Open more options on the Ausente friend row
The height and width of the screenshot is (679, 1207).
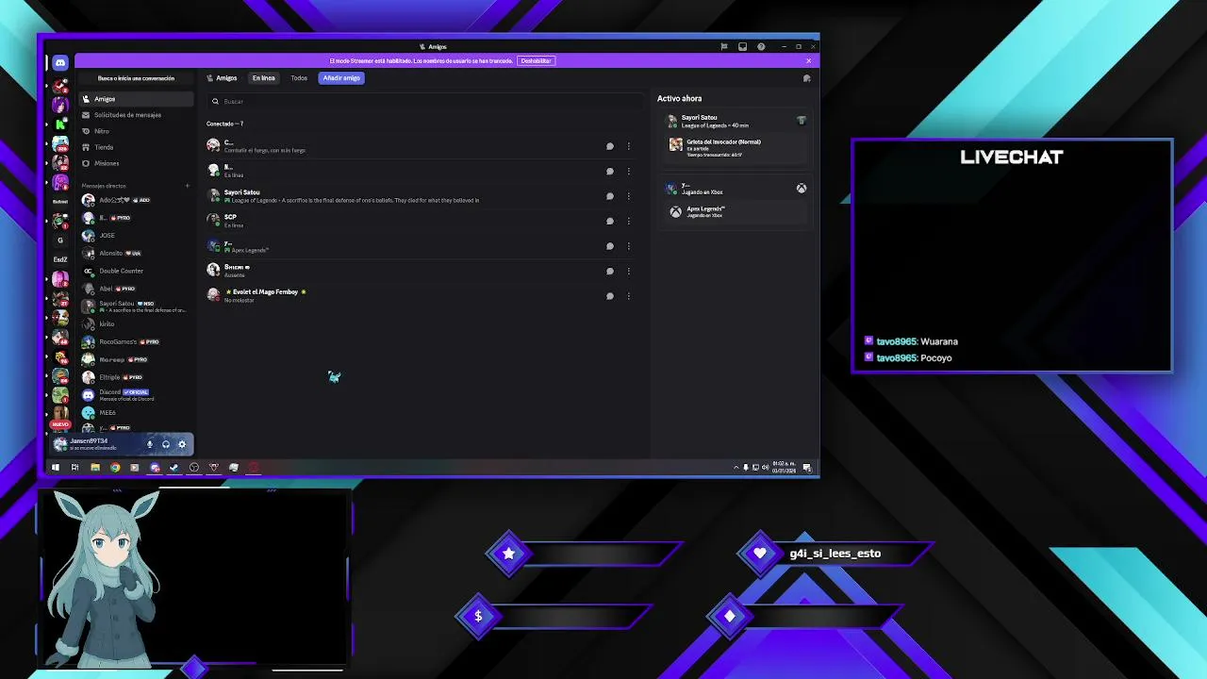(x=629, y=271)
